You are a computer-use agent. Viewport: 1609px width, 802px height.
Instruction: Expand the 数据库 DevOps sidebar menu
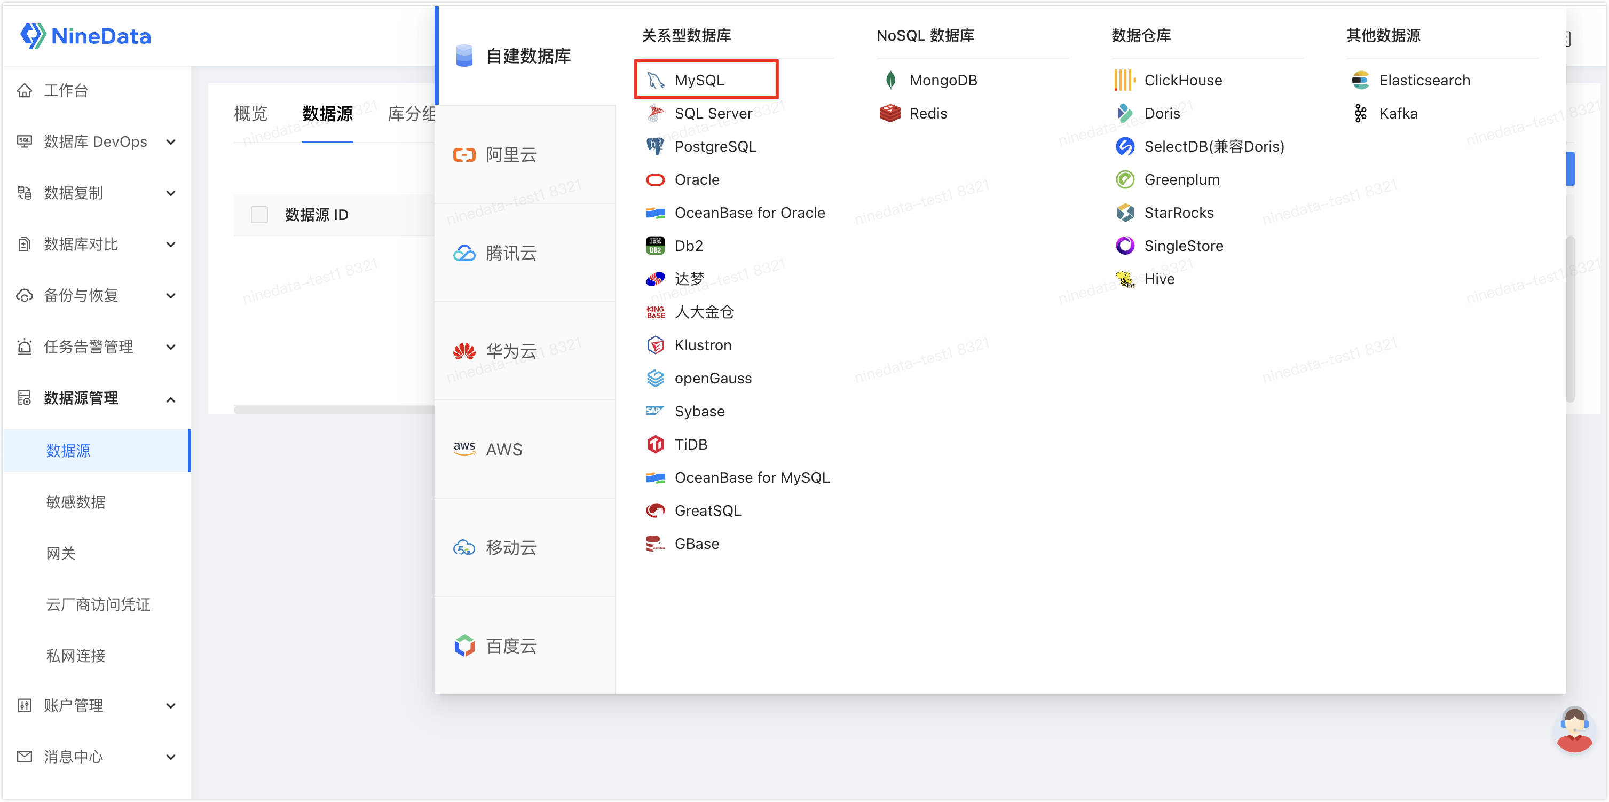(x=95, y=143)
